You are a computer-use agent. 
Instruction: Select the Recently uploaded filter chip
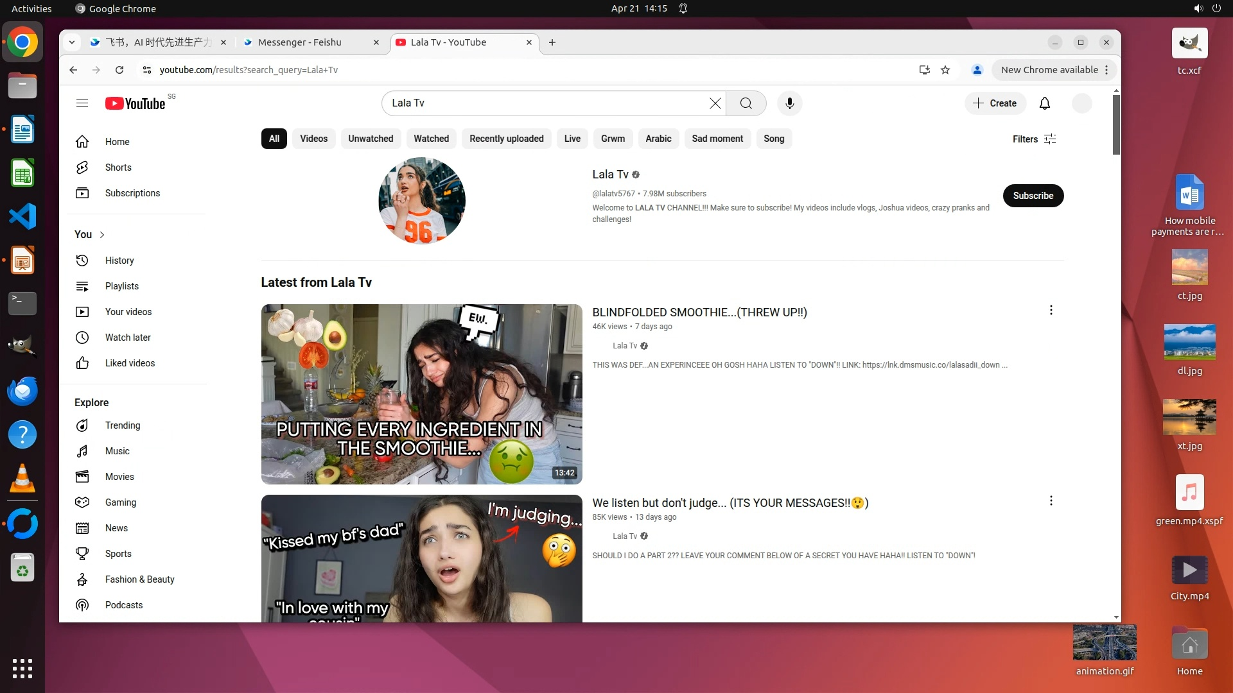(506, 139)
